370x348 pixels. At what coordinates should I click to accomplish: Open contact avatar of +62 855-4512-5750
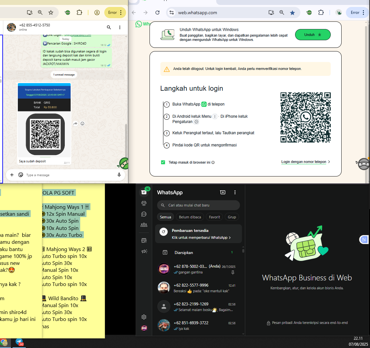tap(11, 27)
